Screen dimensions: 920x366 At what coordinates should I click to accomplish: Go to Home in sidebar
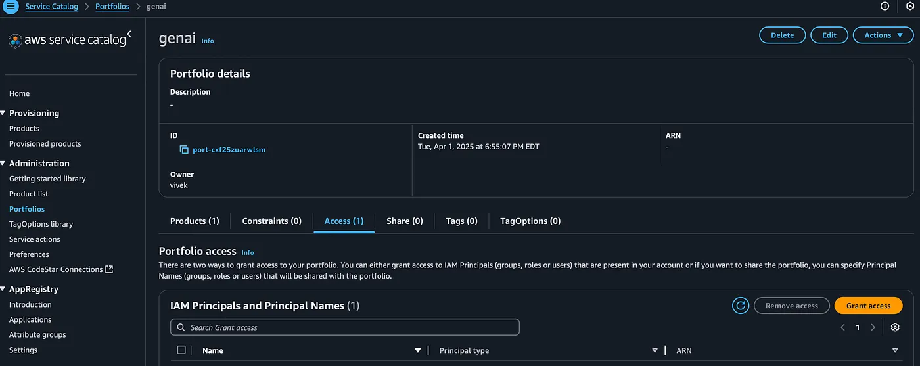click(x=19, y=93)
